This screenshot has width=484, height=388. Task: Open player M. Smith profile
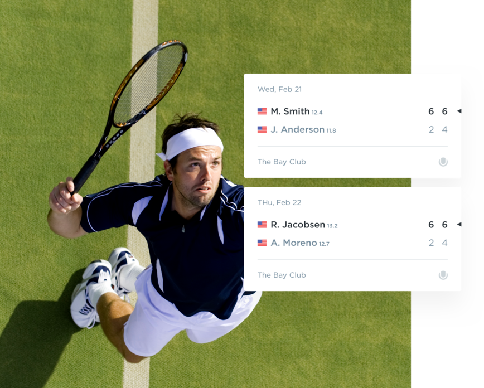pos(290,111)
